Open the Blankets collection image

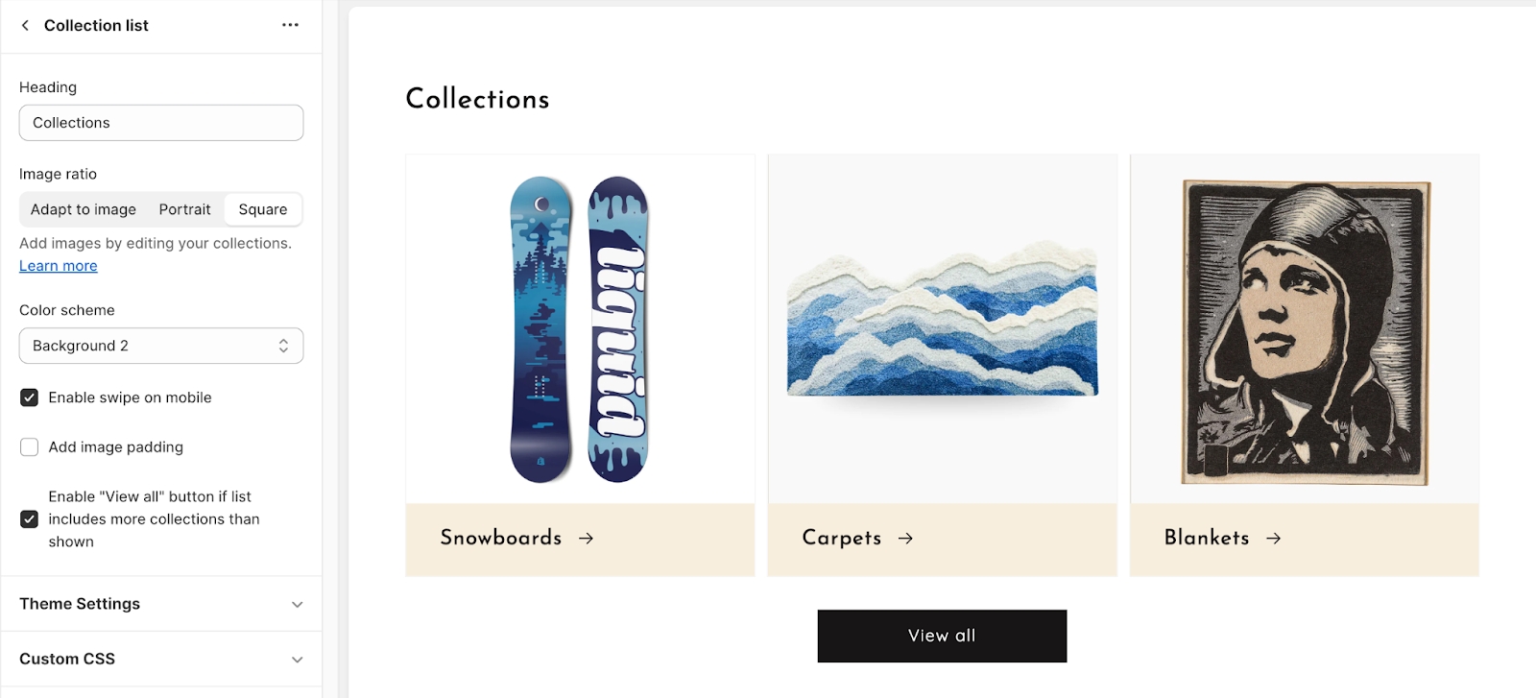[x=1305, y=329]
